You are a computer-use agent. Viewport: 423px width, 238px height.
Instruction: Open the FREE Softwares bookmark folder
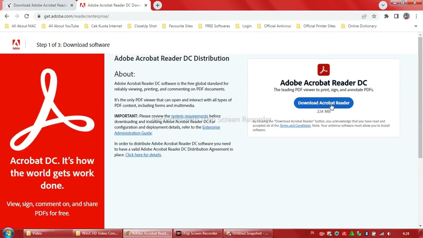[214, 26]
